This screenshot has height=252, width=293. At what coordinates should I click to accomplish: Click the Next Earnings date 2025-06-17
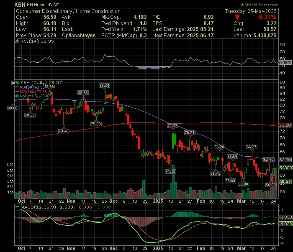pyautogui.click(x=200, y=36)
